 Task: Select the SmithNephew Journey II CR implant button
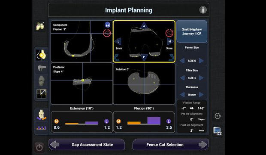[192, 31]
